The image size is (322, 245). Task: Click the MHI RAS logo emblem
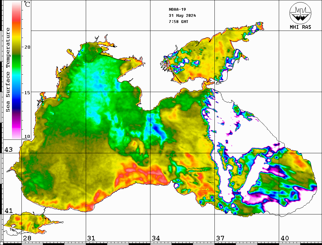click(x=301, y=13)
